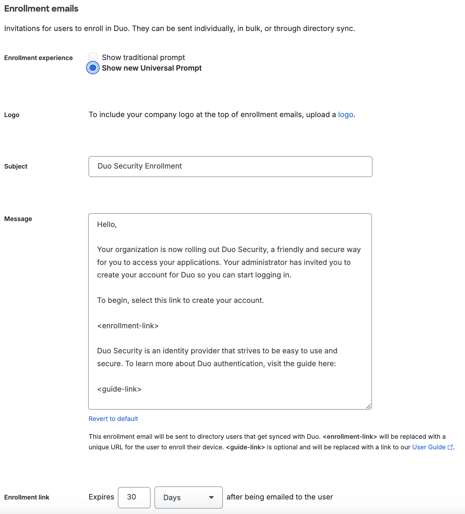The image size is (465, 514).
Task: Place cursor inside the Message text area
Action: point(230,310)
